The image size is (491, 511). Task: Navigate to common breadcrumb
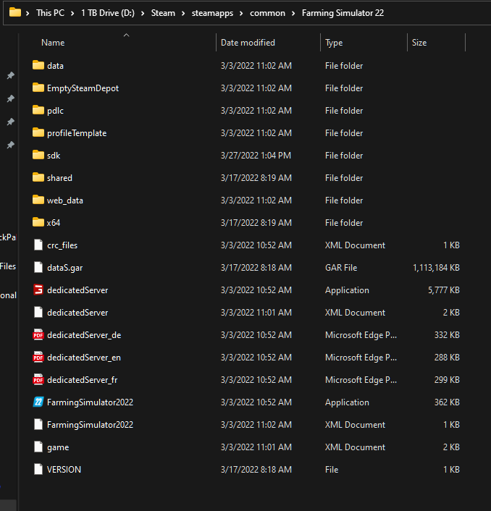[267, 13]
